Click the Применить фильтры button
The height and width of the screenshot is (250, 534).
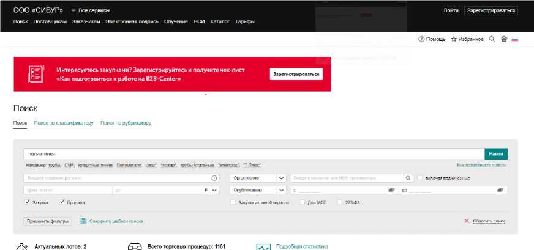47,221
